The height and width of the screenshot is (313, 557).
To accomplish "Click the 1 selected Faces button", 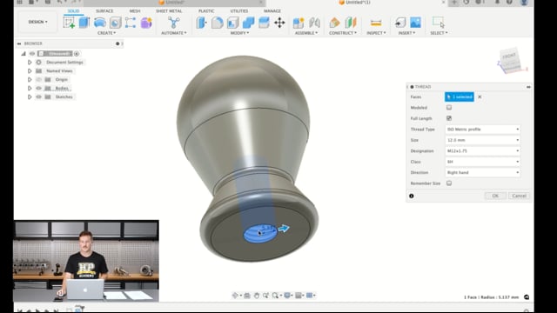I will pyautogui.click(x=460, y=97).
